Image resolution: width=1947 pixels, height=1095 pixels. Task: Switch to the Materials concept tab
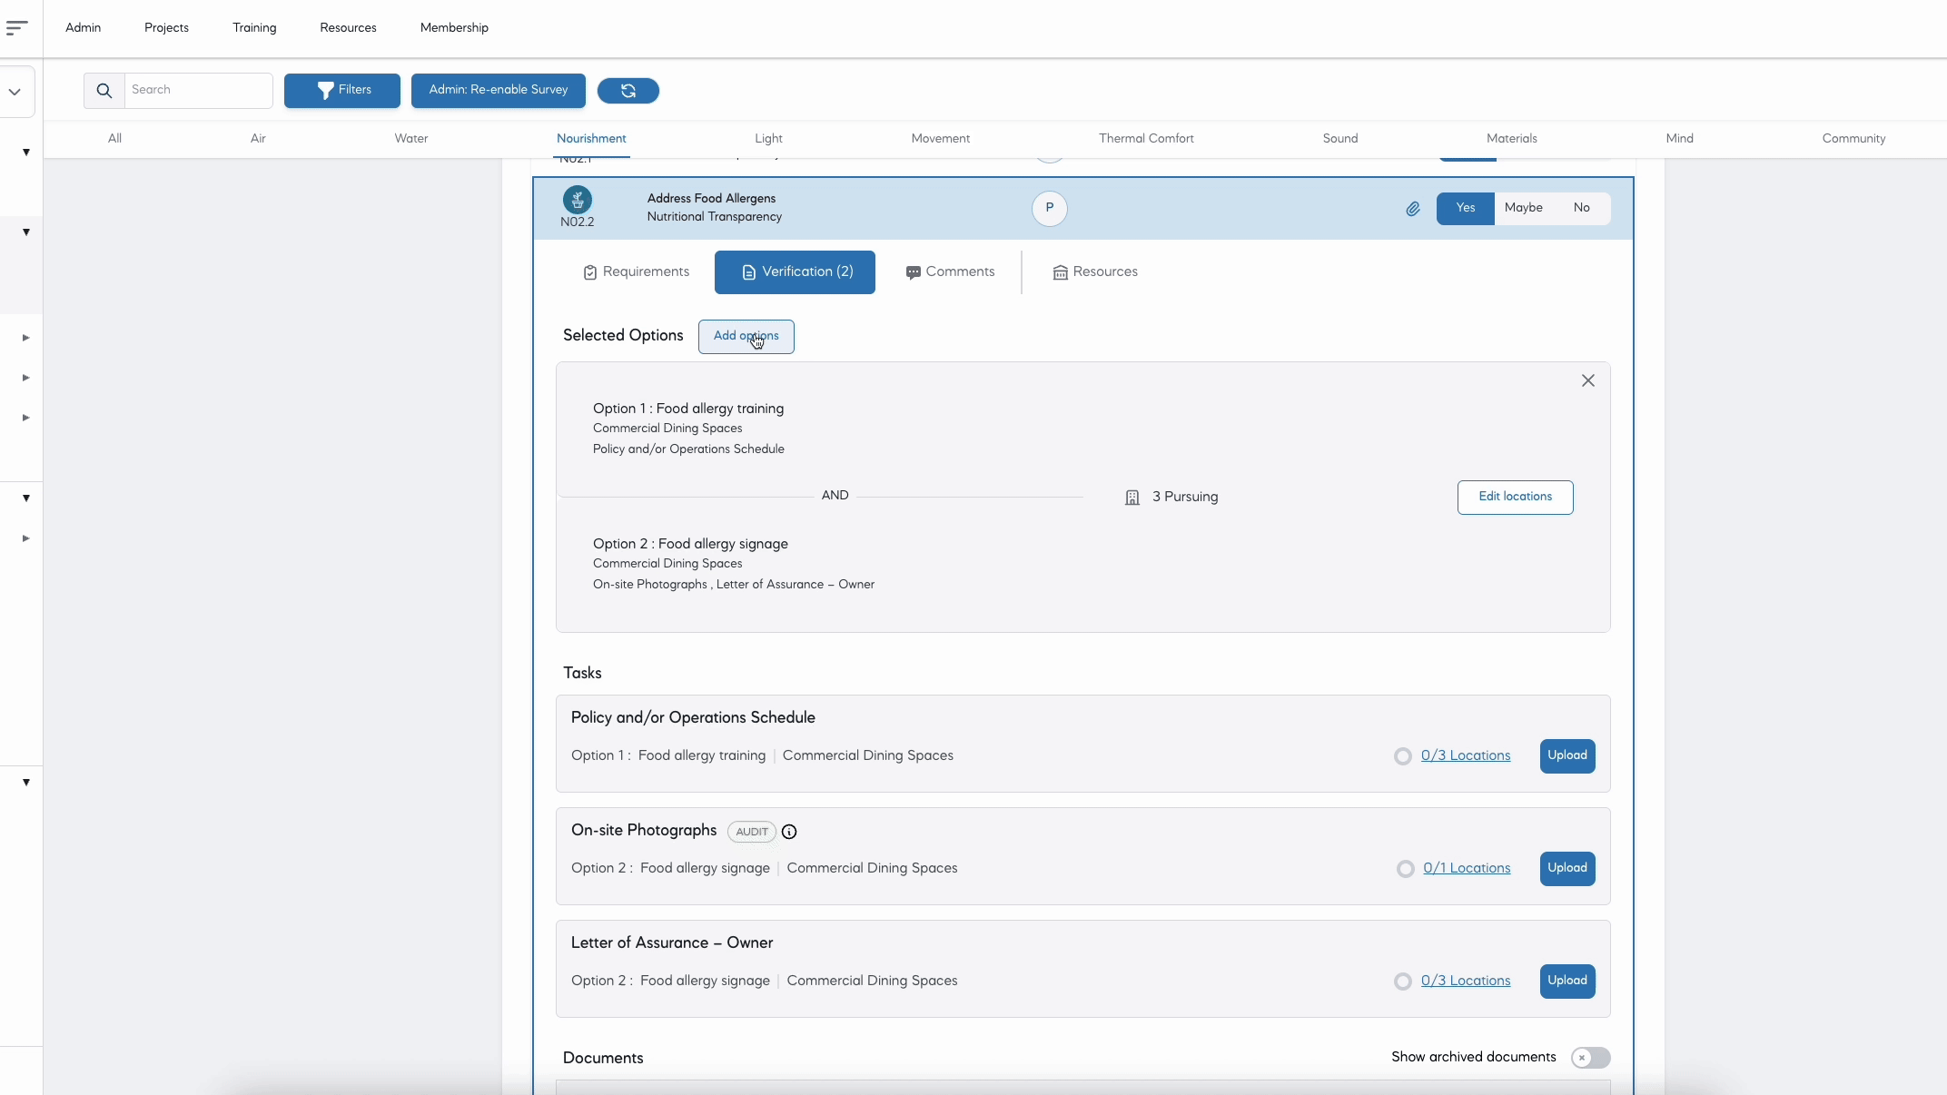coord(1511,139)
